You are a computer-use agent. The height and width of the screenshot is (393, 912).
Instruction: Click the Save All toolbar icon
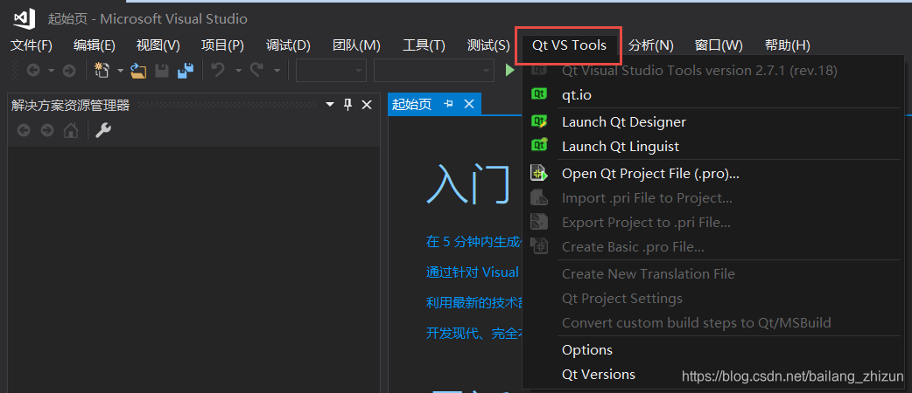tap(186, 71)
